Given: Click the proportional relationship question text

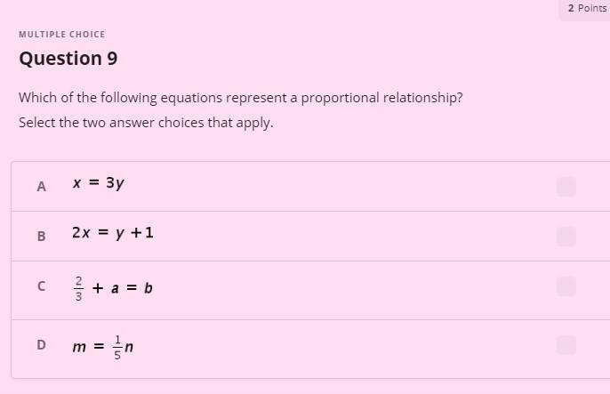Looking at the screenshot, I should pos(241,98).
